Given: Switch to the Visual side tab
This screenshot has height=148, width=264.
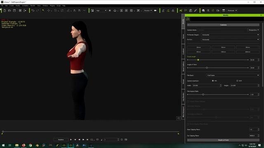Looking at the screenshot, I should pyautogui.click(x=183, y=82).
